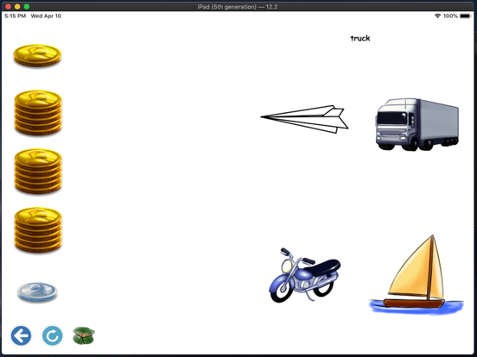Click the single gold coin
Image resolution: width=477 pixels, height=357 pixels.
(x=37, y=55)
